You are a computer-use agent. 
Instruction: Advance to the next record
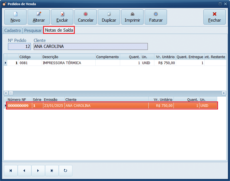(38, 171)
